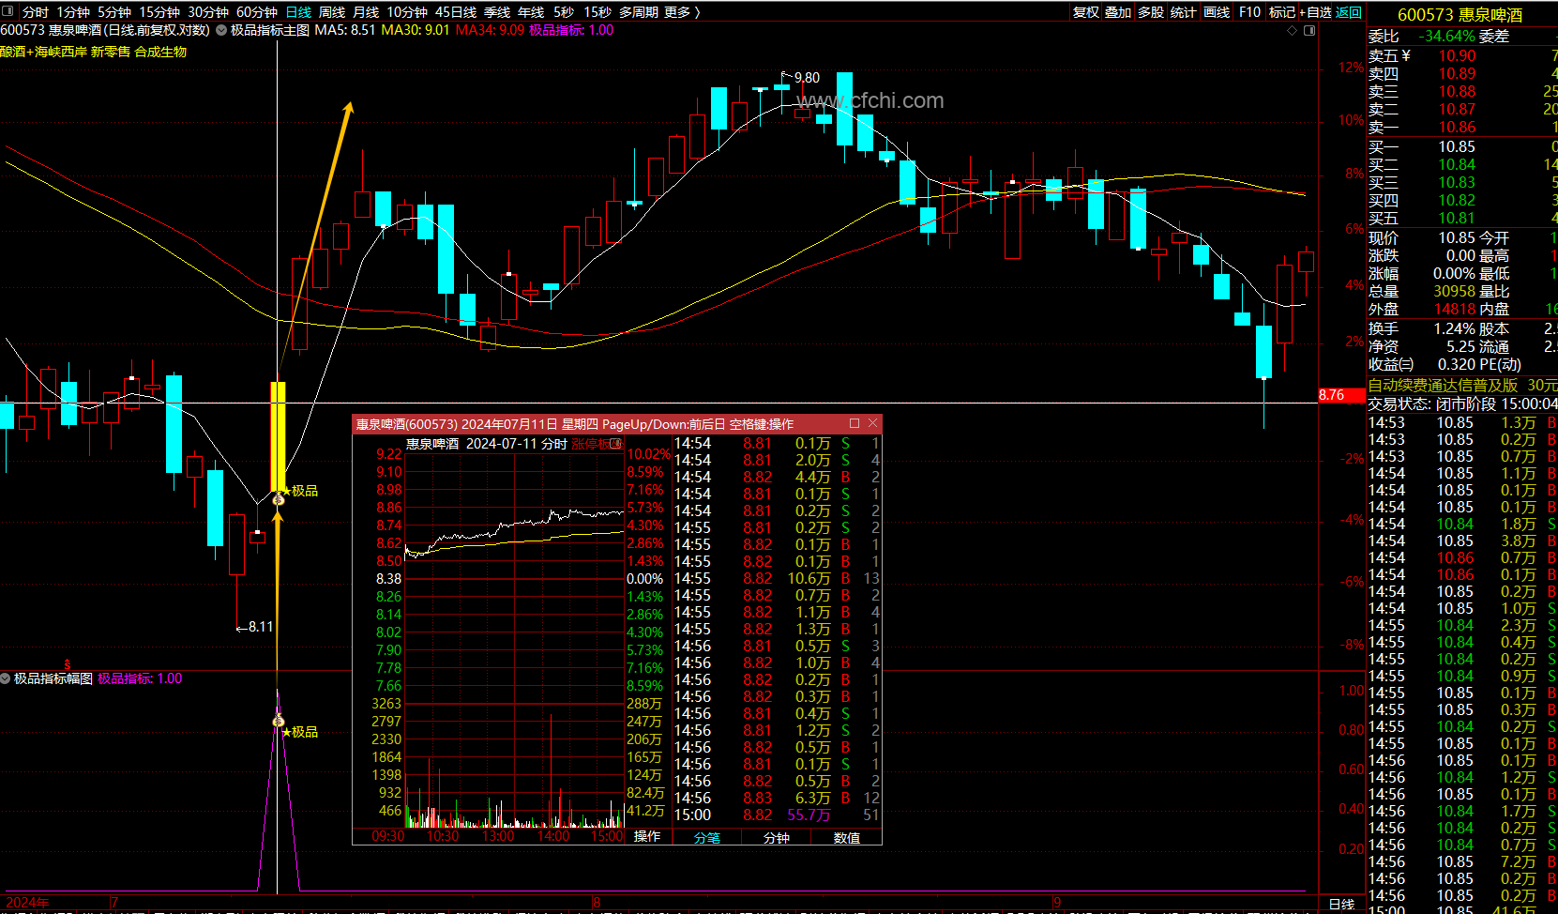Switch to the 15分钟 timeframe

(x=159, y=12)
